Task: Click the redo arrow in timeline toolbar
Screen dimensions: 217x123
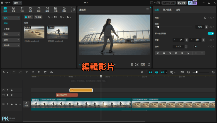Action: [x=20, y=72]
